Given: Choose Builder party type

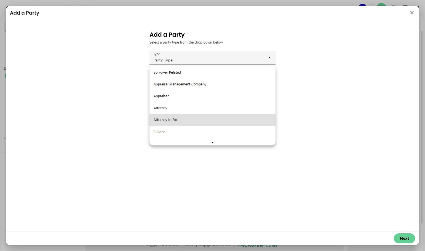Looking at the screenshot, I should tap(212, 132).
